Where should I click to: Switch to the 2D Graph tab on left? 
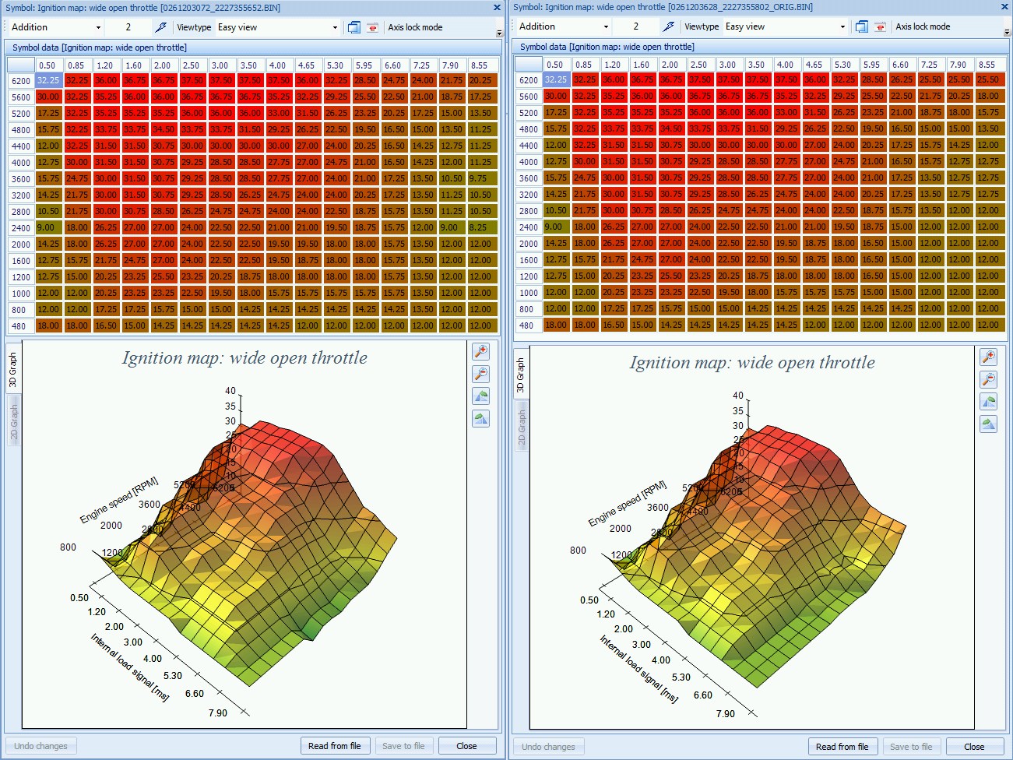tap(14, 421)
